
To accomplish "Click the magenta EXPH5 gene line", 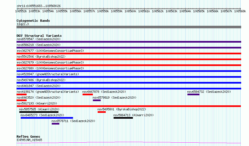I will [129, 143].
